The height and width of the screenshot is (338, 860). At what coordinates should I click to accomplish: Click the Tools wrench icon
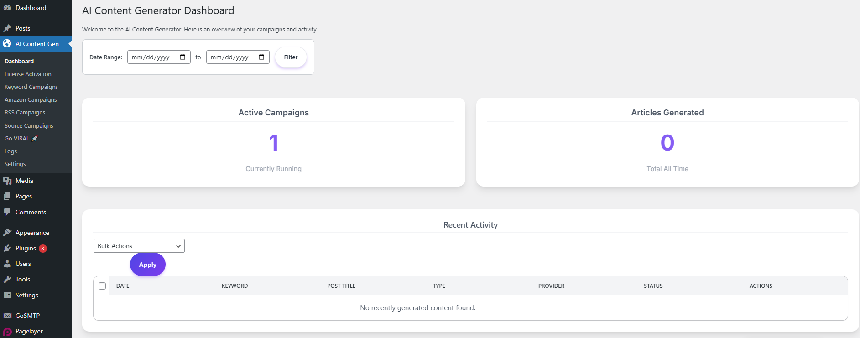(7, 279)
